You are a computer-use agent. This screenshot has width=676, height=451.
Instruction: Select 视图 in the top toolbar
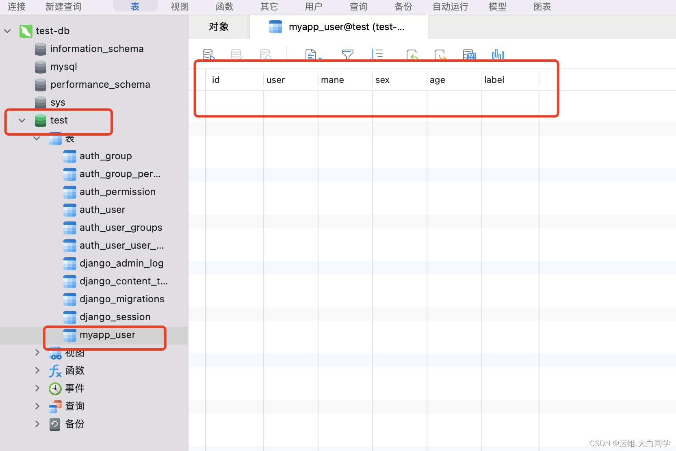(x=180, y=7)
